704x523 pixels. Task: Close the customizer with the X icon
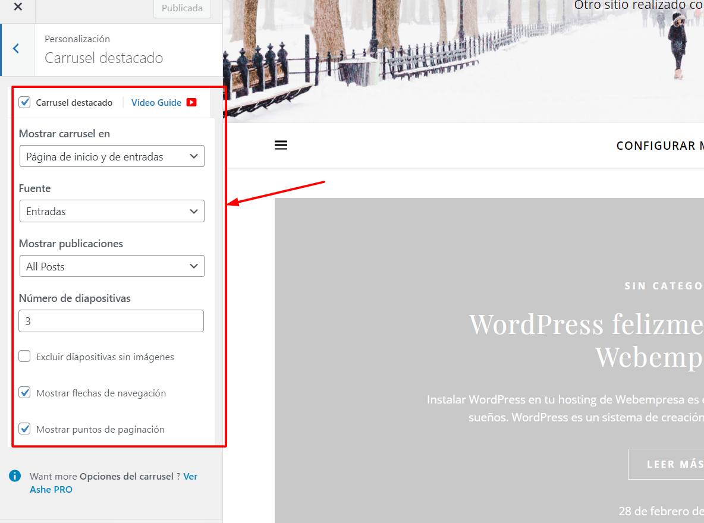point(17,7)
